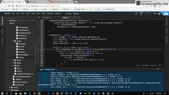Open UploadDropzone.js in the file tree
Image resolution: width=169 pixels, height=95 pixels.
pos(25,33)
